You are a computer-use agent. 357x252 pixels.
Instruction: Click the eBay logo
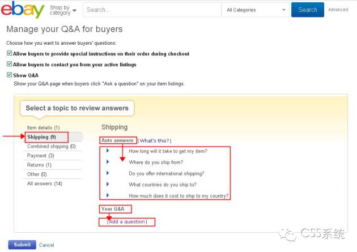23,10
